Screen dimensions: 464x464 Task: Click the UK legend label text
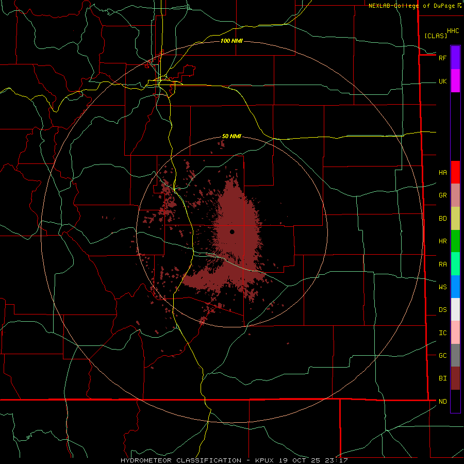442,81
